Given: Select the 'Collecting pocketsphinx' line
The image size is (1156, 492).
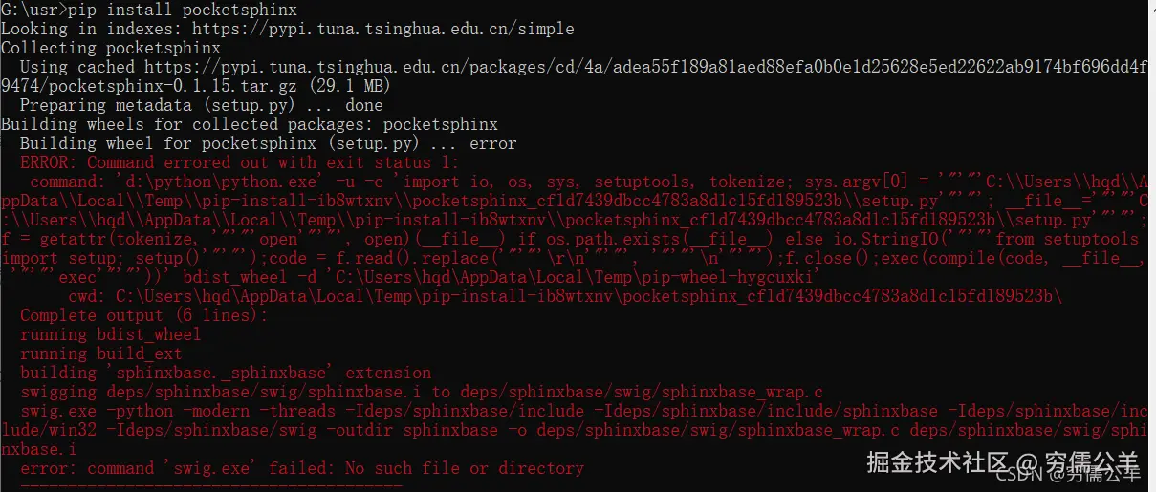Looking at the screenshot, I should click(x=110, y=48).
